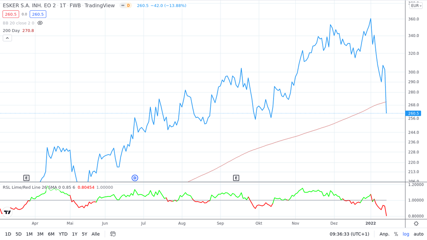The width and height of the screenshot is (427, 240).
Task: Open chart settings gear icon
Action: click(x=416, y=223)
